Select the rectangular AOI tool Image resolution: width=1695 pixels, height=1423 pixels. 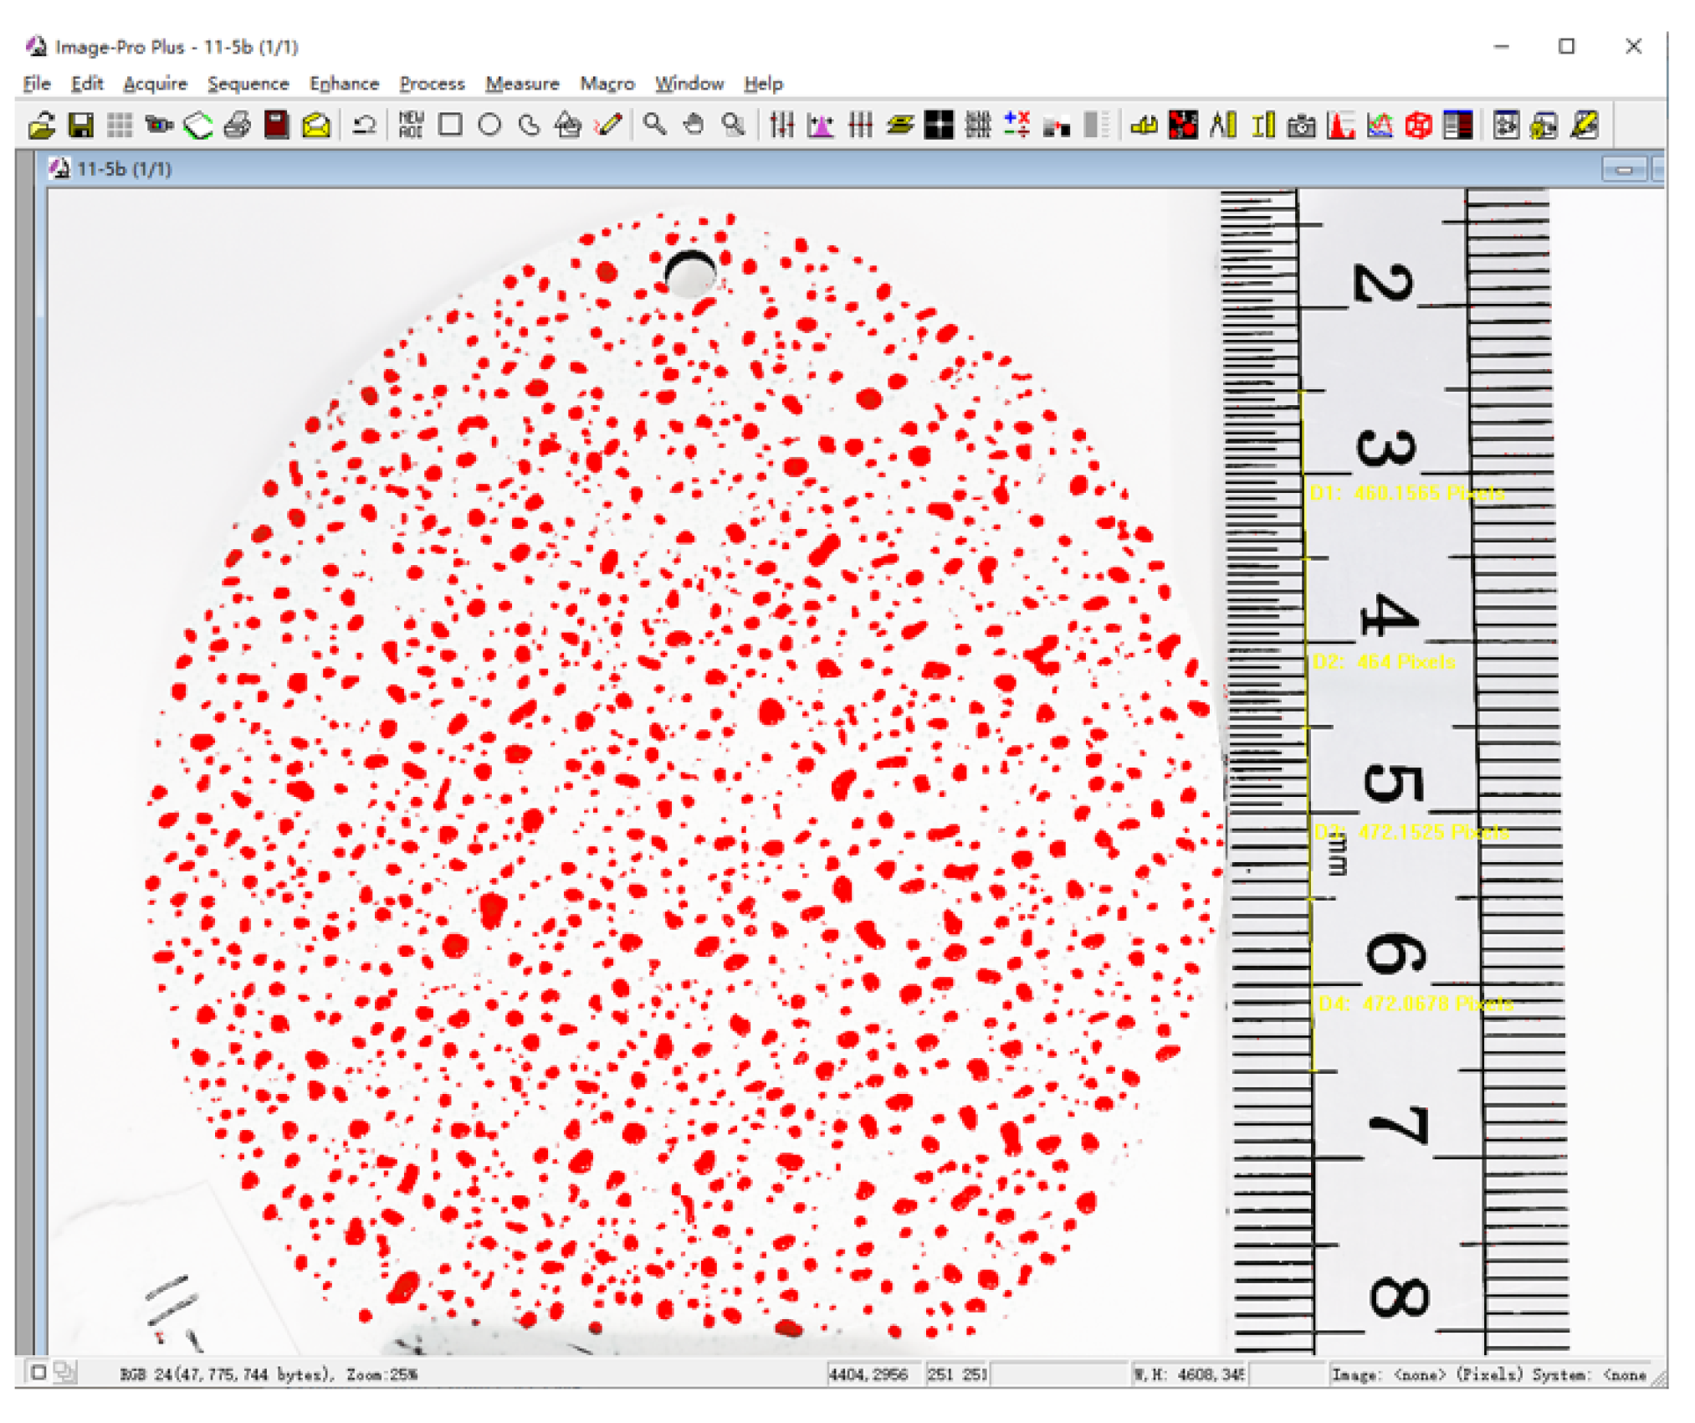click(450, 126)
